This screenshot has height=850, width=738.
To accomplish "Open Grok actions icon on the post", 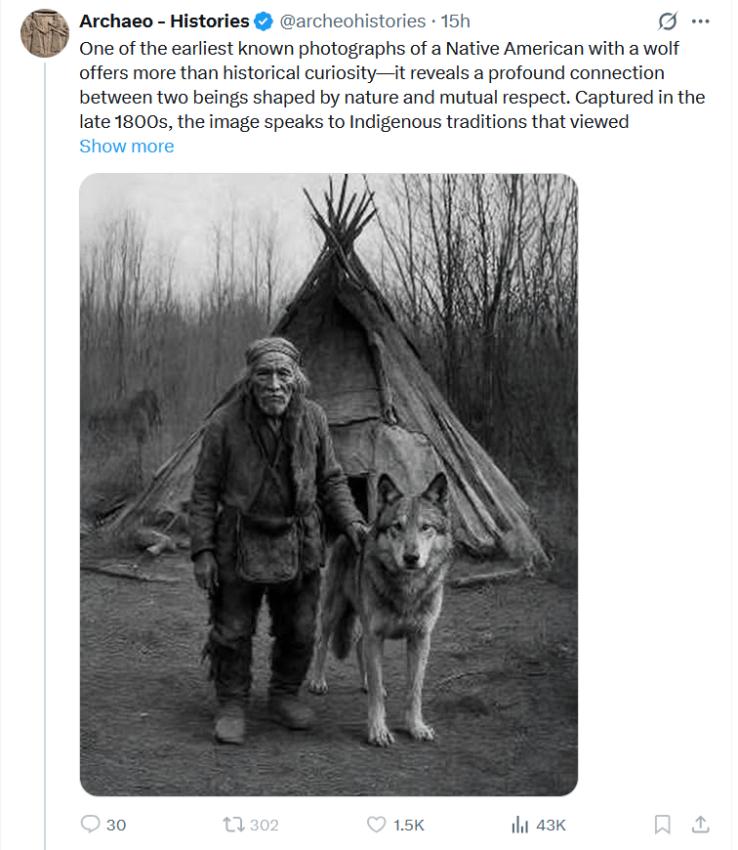I will coord(668,21).
